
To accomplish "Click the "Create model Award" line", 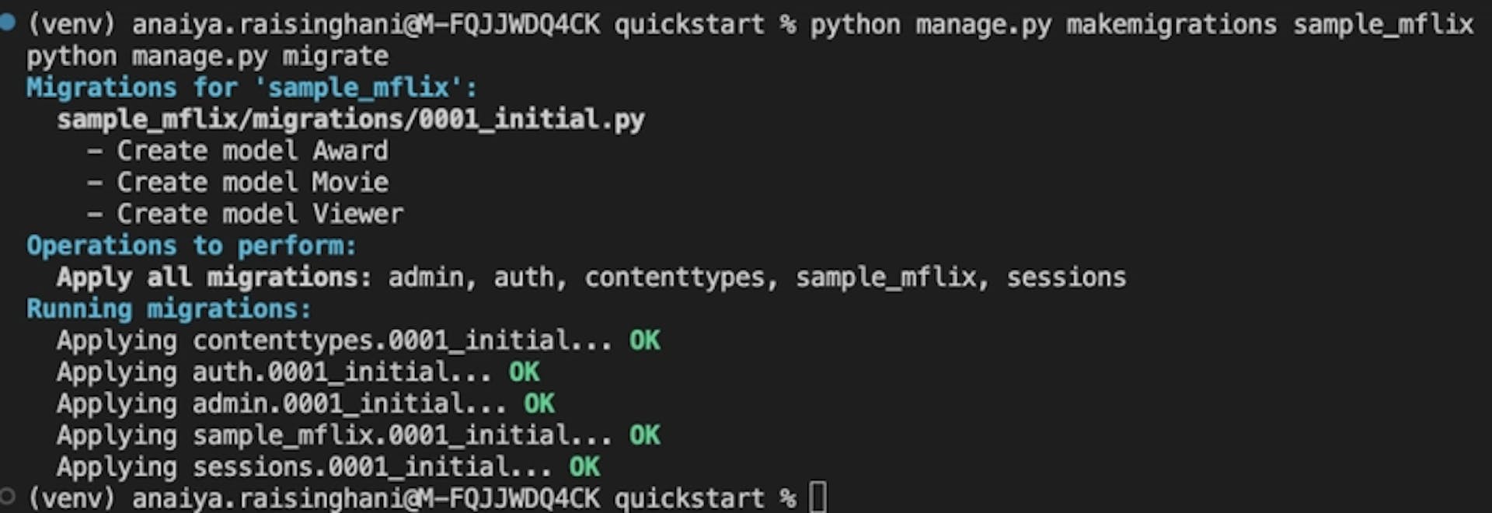I will coord(253,151).
